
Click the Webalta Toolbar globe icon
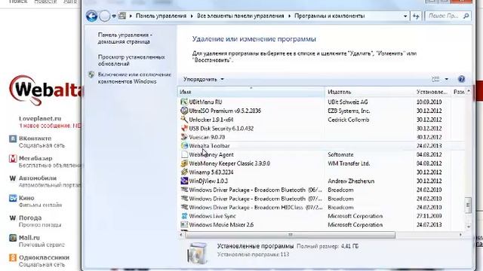click(184, 145)
